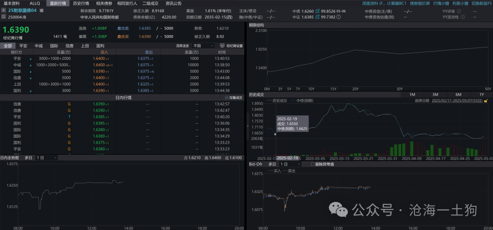Click the lock icon beside the date range
The image size is (493, 230).
pyautogui.click(x=486, y=100)
